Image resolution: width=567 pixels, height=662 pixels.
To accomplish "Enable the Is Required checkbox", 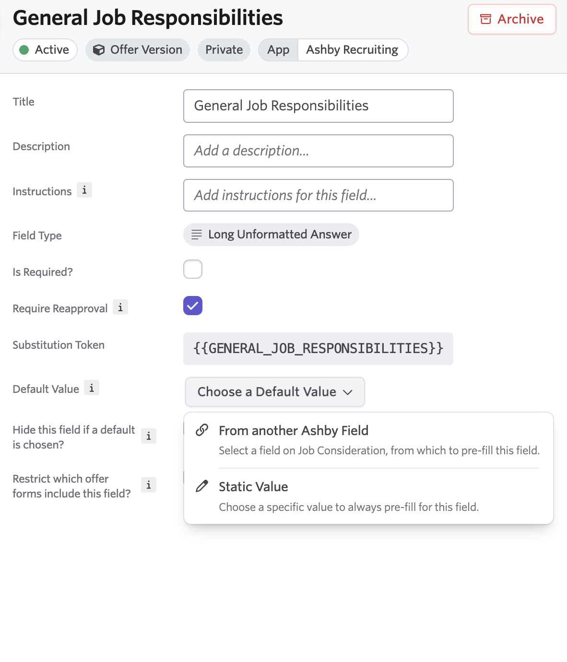I will click(x=193, y=269).
